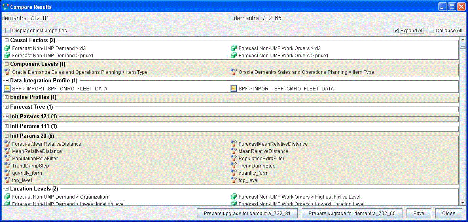Click Prepare upgrade for demantra_732_81 button
Screen dimensions: 468x222
pyautogui.click(x=248, y=214)
